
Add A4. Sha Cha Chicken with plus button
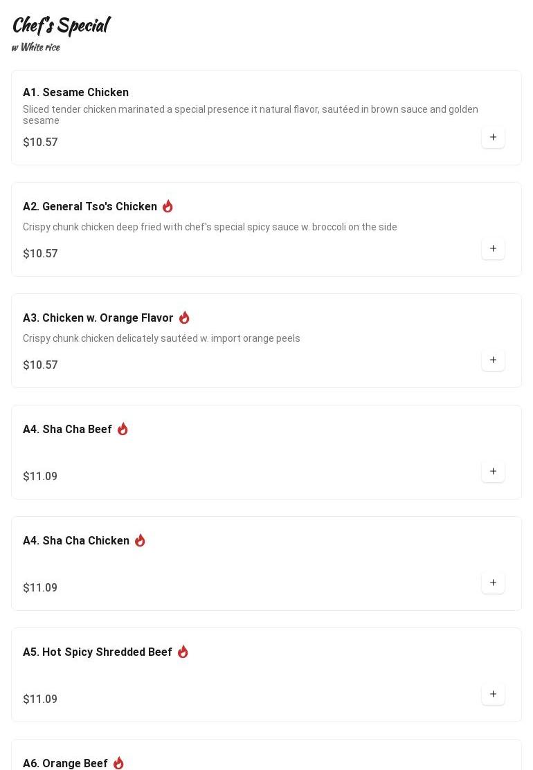[x=493, y=583]
